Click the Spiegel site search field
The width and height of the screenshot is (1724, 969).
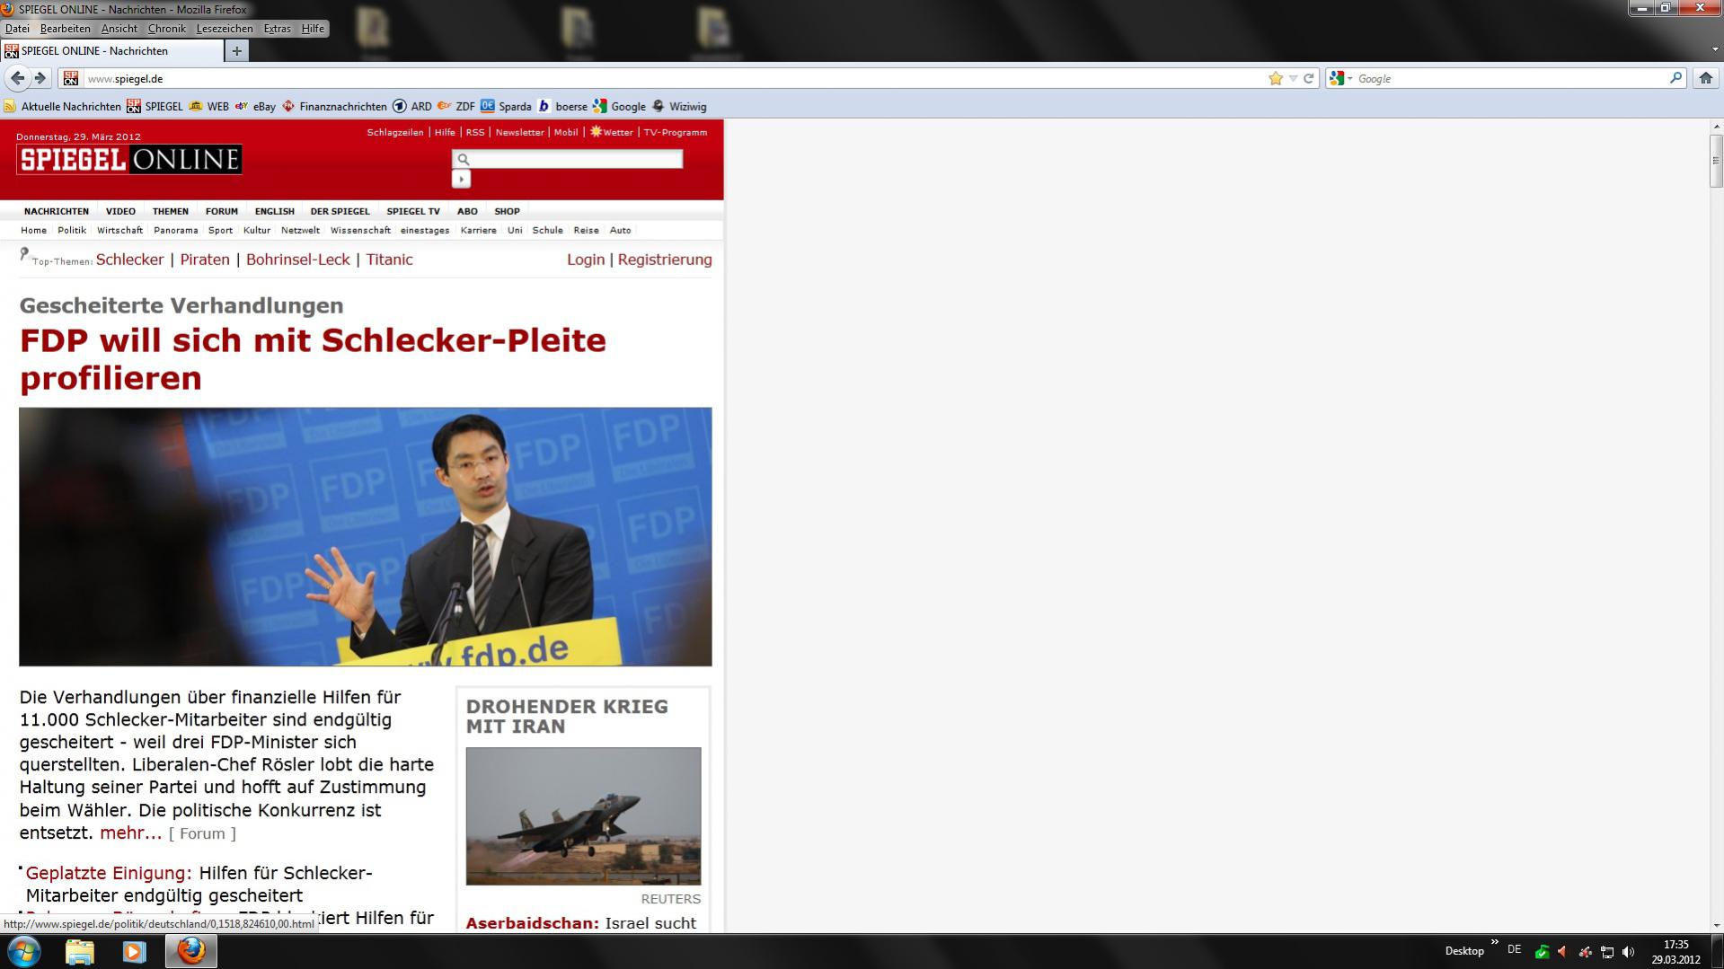(x=567, y=159)
